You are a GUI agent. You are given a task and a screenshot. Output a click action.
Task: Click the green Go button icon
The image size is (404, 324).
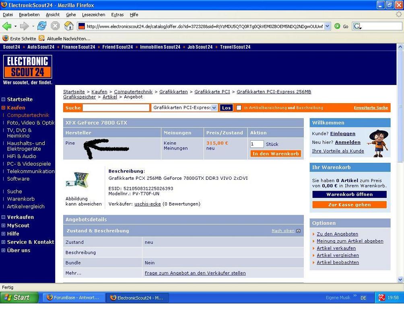point(337,26)
